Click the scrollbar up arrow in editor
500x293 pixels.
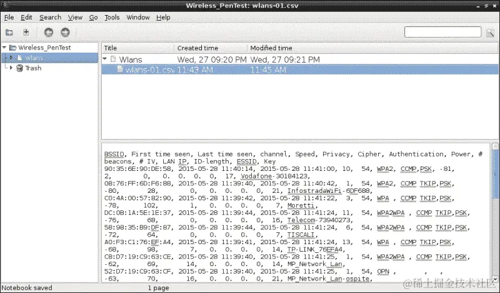(495, 146)
